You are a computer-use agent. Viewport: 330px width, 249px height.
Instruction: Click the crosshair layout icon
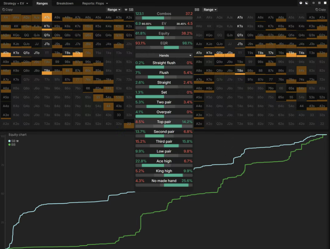point(314,3)
